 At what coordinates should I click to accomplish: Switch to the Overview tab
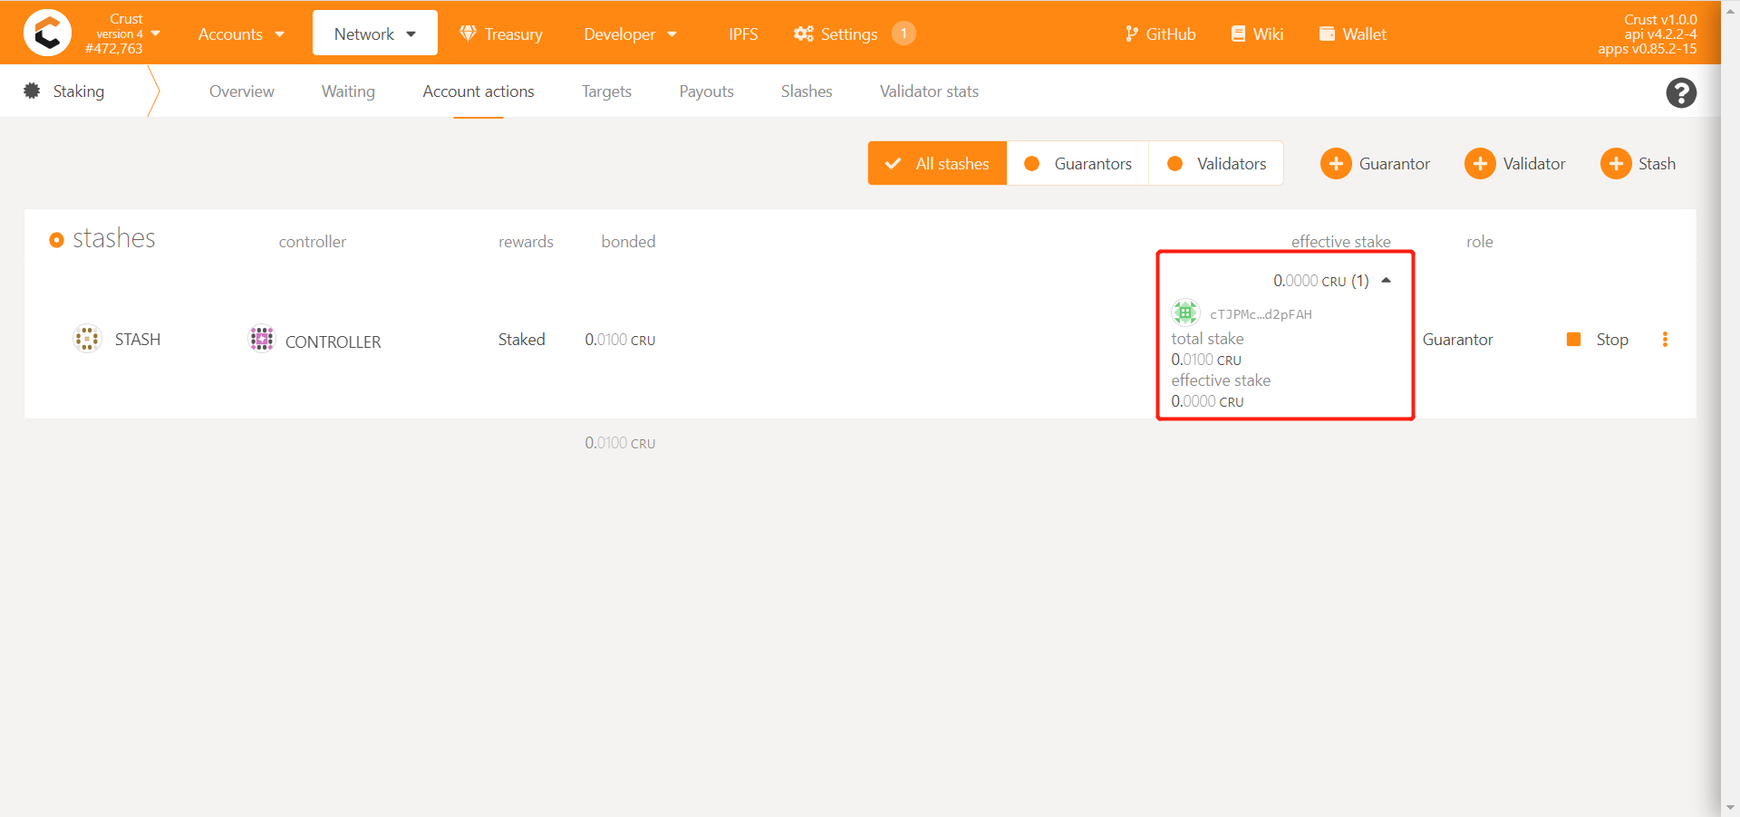point(241,91)
